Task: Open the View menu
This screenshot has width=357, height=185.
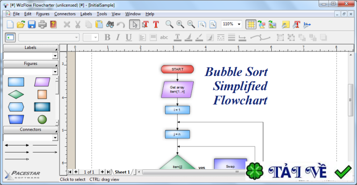Action: click(x=116, y=14)
